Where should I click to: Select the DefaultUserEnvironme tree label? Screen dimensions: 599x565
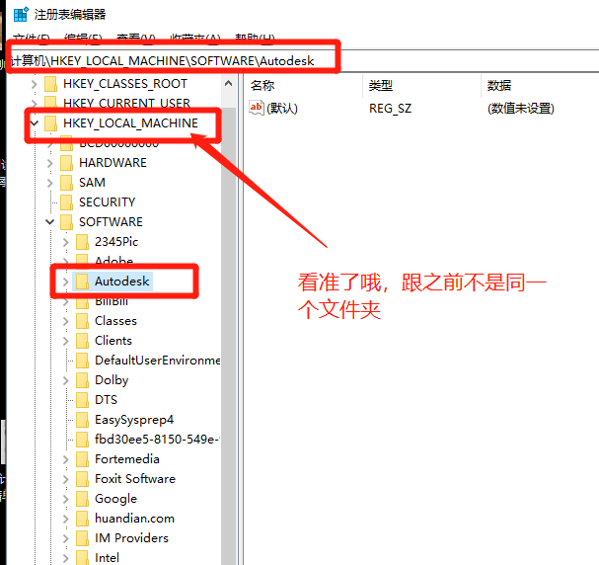click(x=157, y=361)
